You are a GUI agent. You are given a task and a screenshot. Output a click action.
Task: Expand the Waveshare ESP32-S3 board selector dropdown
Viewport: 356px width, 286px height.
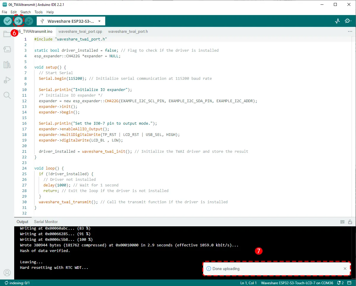click(x=71, y=21)
